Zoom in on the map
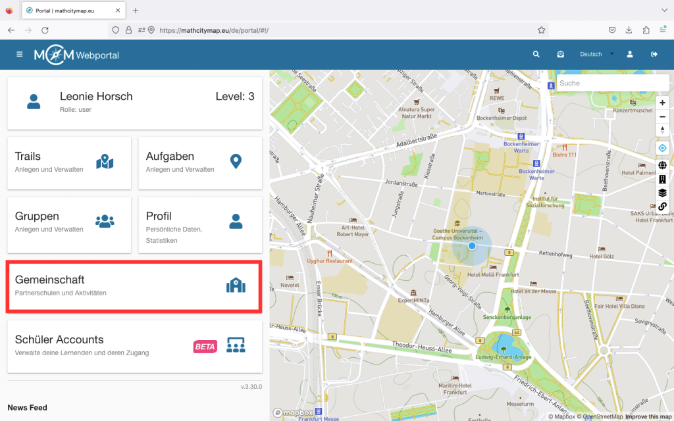This screenshot has width=674, height=421. point(662,103)
